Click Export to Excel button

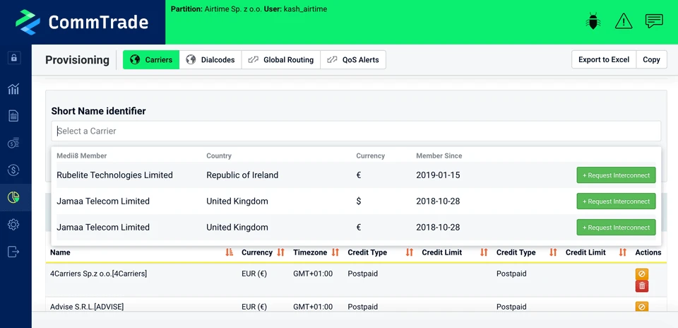coord(604,59)
